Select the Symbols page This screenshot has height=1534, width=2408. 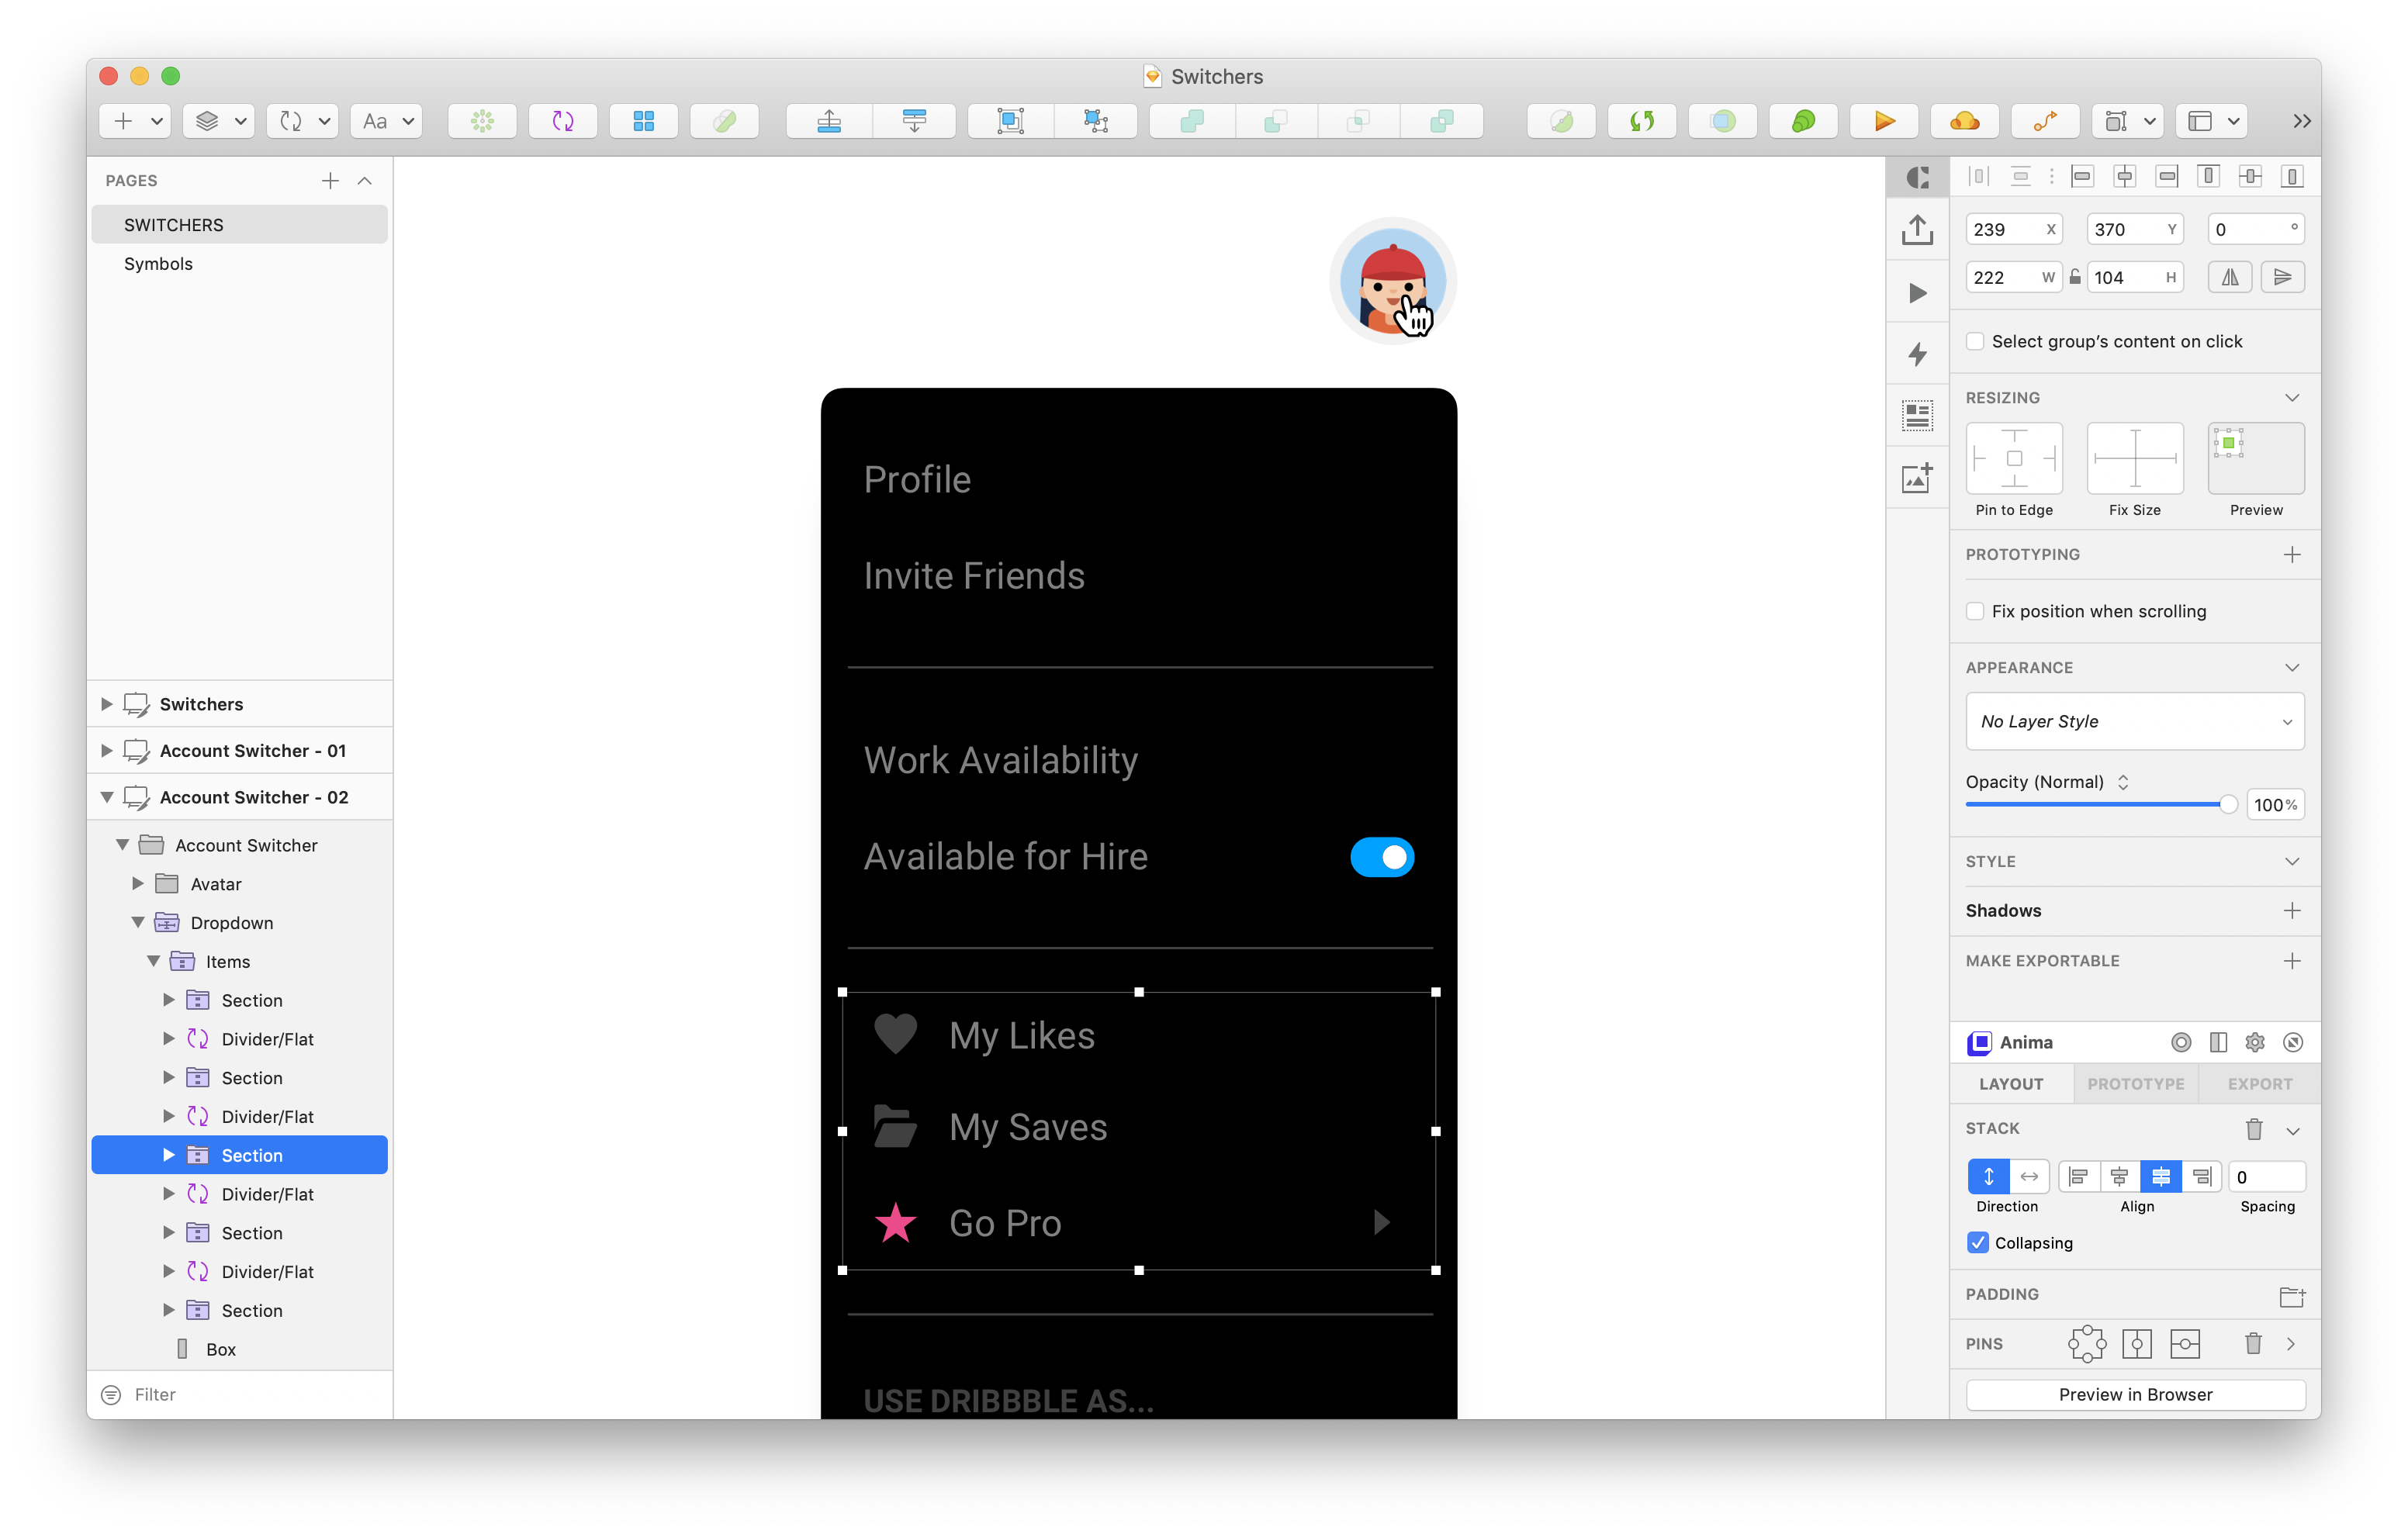[x=158, y=264]
